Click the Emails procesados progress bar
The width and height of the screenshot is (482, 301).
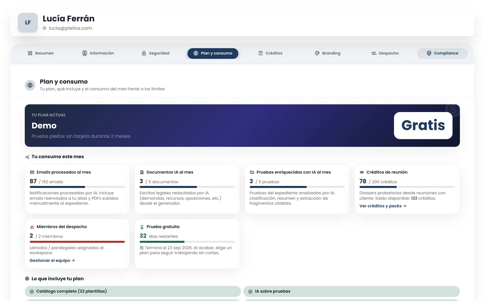pos(77,187)
